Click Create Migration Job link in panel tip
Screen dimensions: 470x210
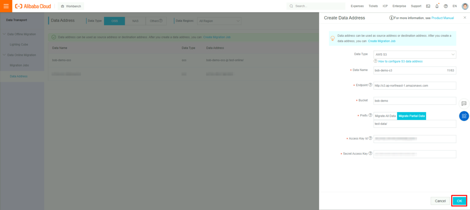tap(381, 41)
